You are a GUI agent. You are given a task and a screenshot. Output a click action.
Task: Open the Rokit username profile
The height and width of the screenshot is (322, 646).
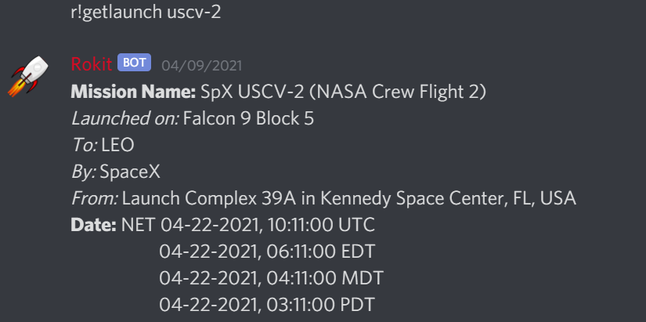[x=91, y=64]
